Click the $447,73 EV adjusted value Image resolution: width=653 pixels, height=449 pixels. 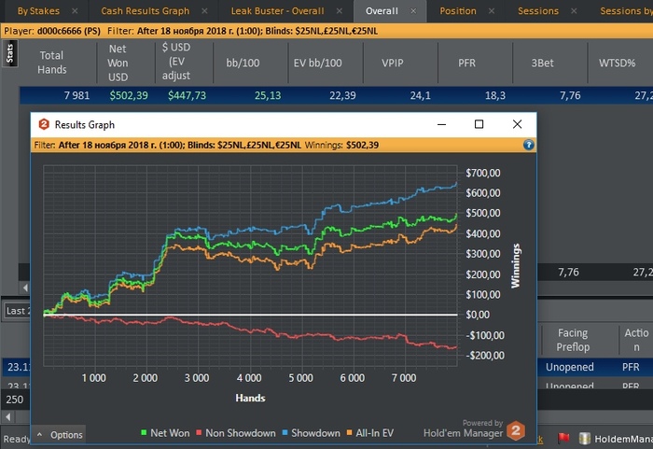(x=187, y=95)
